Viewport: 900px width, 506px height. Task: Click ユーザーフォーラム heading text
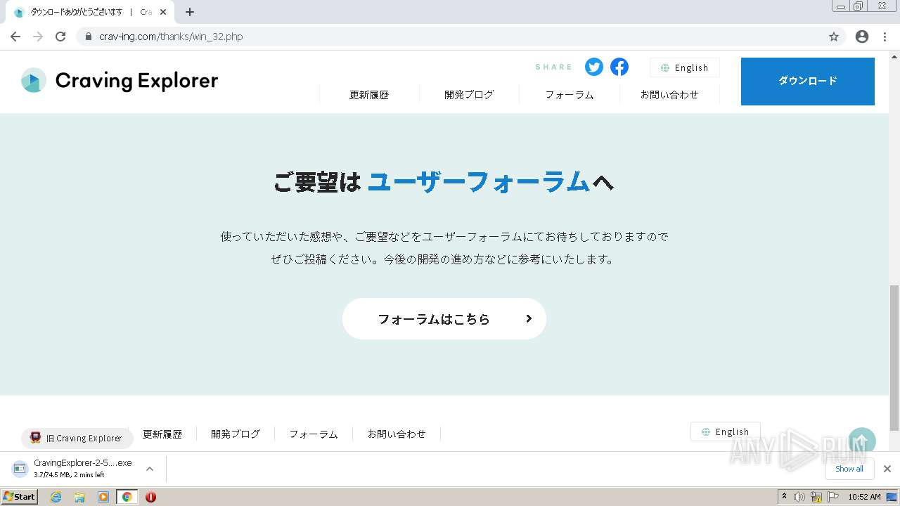478,182
